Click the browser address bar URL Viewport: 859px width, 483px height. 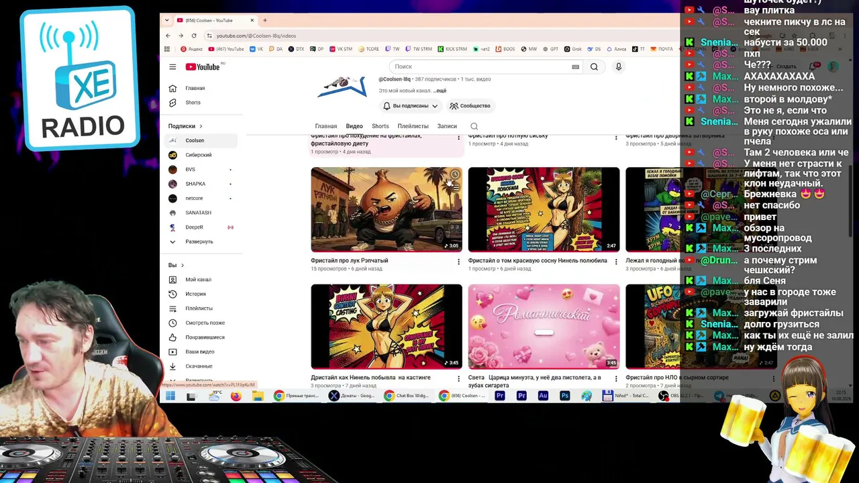[256, 36]
